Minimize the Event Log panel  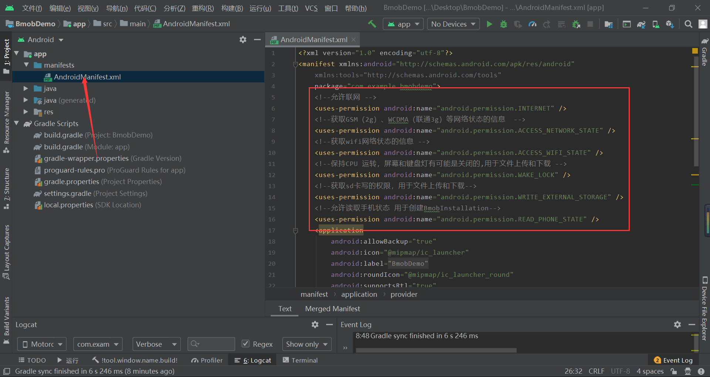pyautogui.click(x=692, y=325)
